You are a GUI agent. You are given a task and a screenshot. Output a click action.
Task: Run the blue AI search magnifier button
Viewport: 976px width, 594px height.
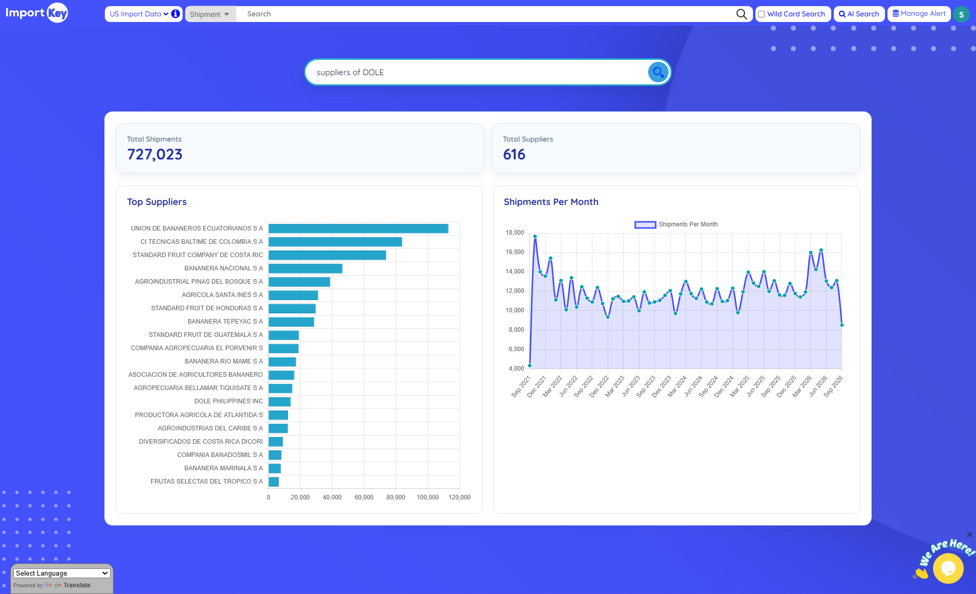tap(658, 72)
